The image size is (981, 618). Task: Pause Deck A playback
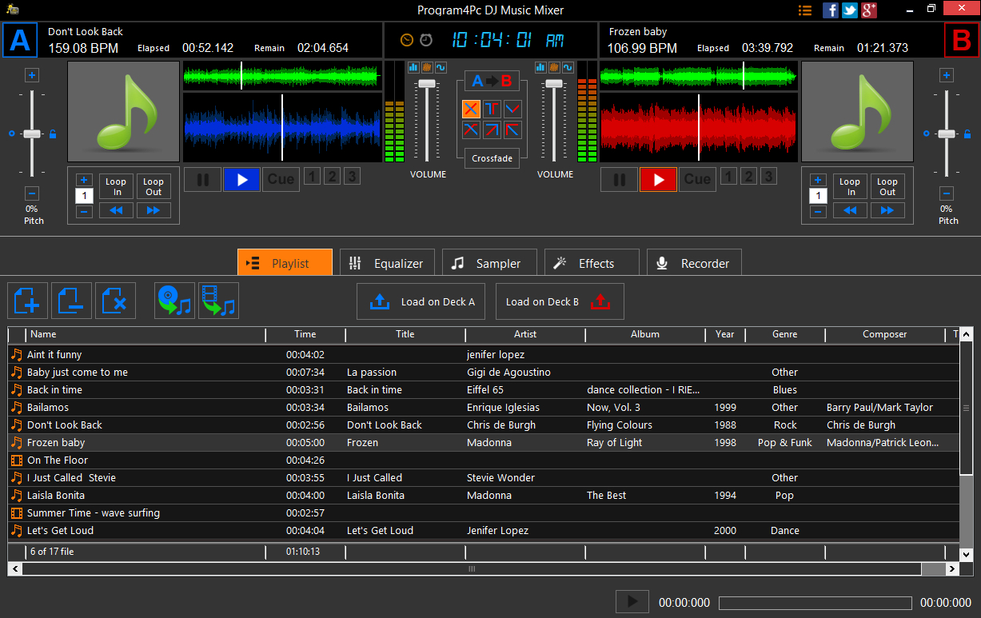click(x=203, y=180)
